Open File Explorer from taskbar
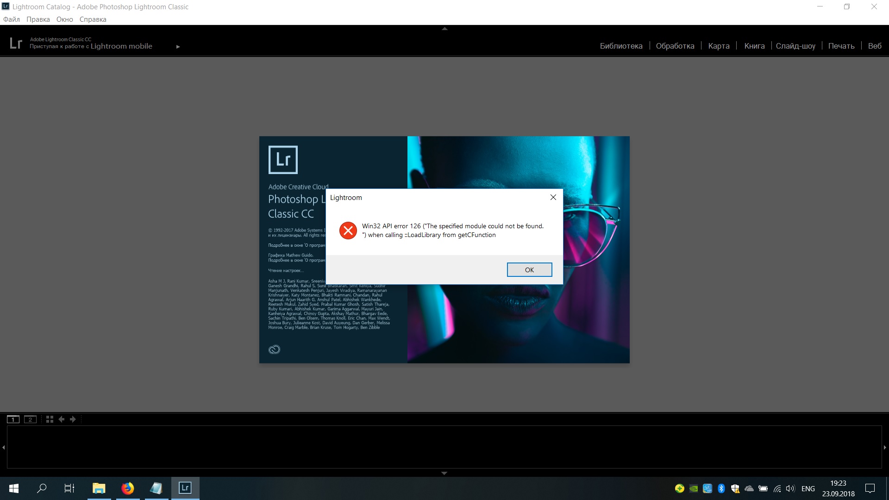This screenshot has height=500, width=889. point(99,488)
